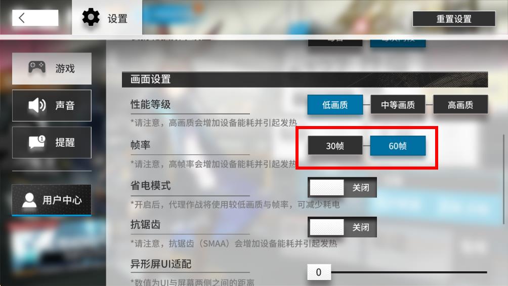Set frame rate to 30帧
The image size is (508, 286).
tap(335, 146)
